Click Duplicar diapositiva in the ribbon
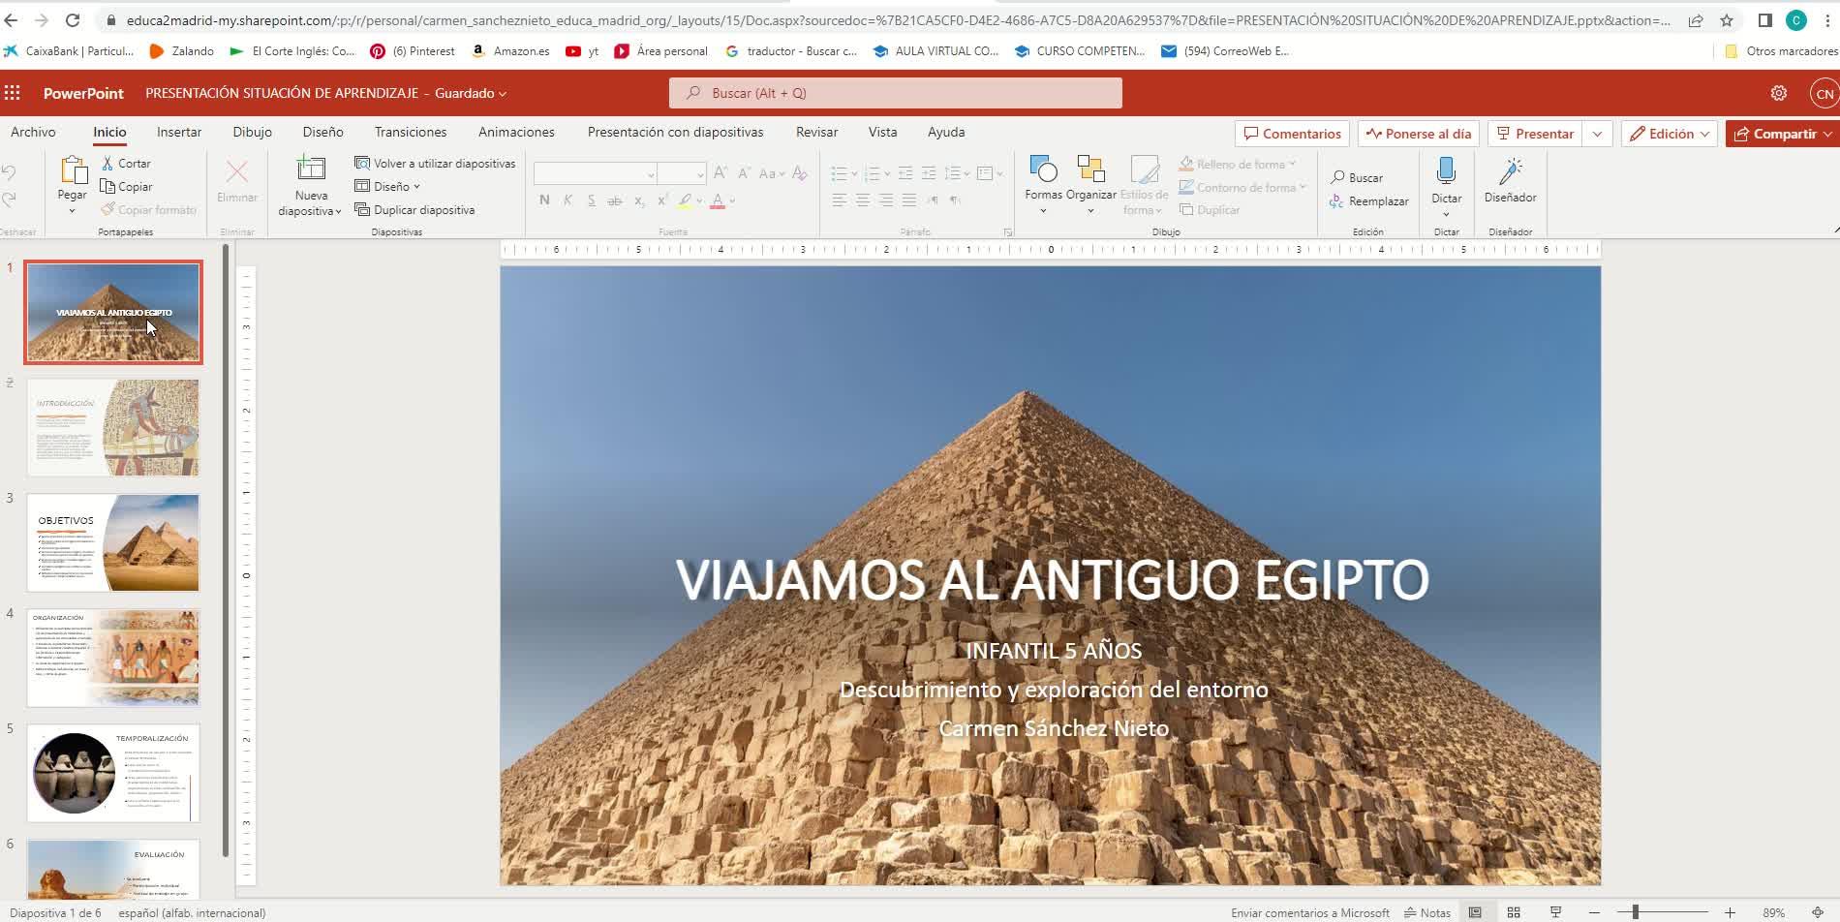The image size is (1840, 922). pos(414,210)
